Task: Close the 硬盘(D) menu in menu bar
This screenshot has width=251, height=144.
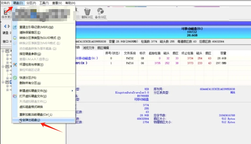Action: point(18,3)
